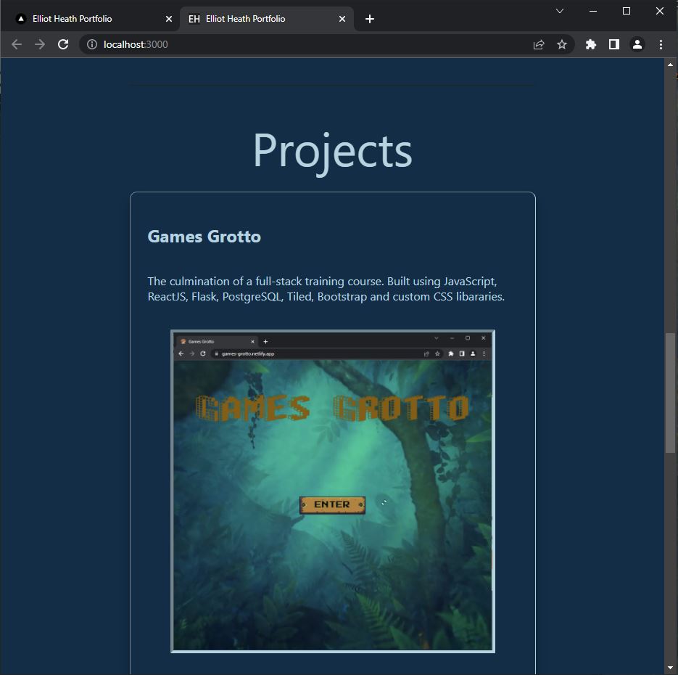
Task: Open a new browser tab with the plus button
Action: pos(370,19)
